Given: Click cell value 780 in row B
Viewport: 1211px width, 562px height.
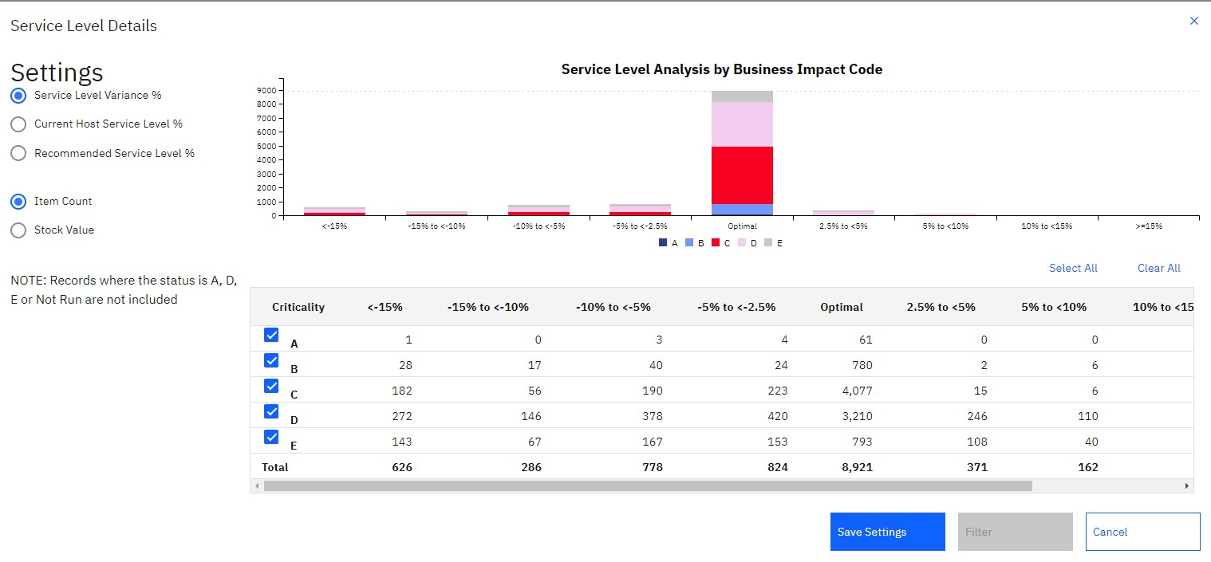Looking at the screenshot, I should pyautogui.click(x=862, y=365).
